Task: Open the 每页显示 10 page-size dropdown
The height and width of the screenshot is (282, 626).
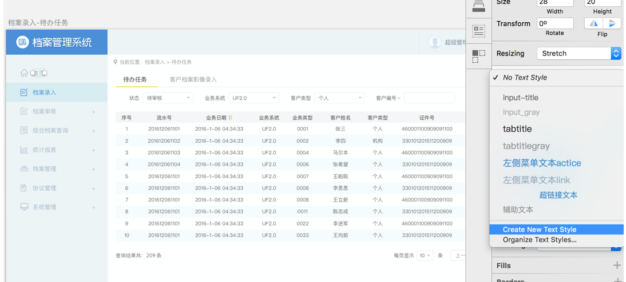Action: coord(425,255)
